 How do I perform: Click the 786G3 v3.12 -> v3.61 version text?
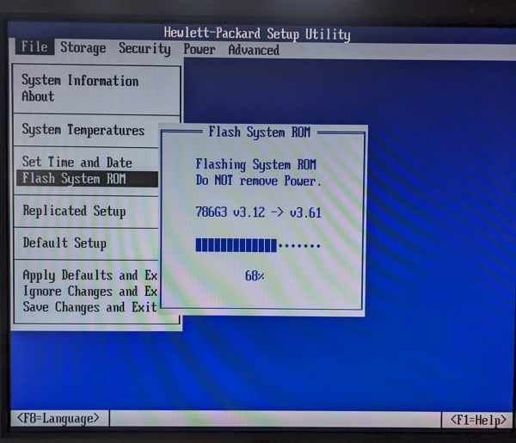point(258,212)
